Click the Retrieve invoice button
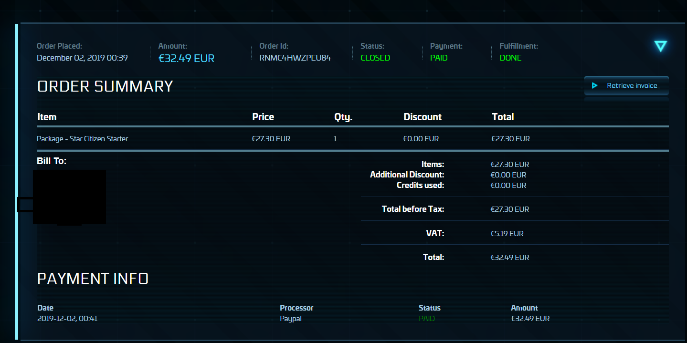Image resolution: width=687 pixels, height=343 pixels. (x=626, y=86)
